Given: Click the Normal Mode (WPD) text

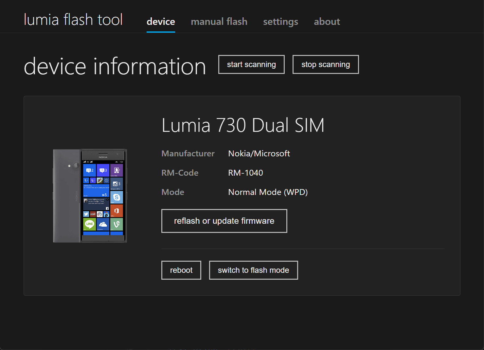Looking at the screenshot, I should [268, 192].
